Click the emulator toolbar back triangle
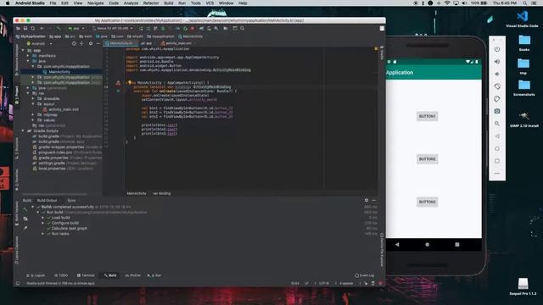The width and height of the screenshot is (543, 305). [x=497, y=136]
